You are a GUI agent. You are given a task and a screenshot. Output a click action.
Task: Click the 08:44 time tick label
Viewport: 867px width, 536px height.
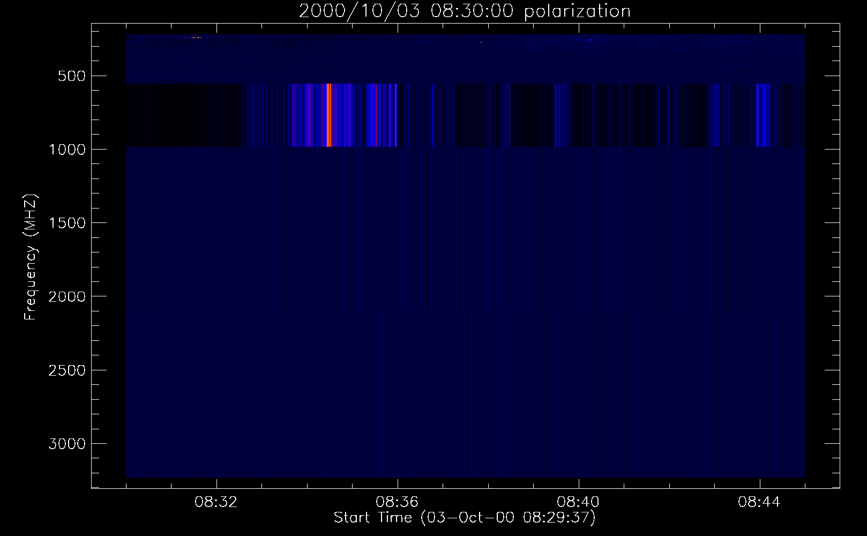pos(759,502)
